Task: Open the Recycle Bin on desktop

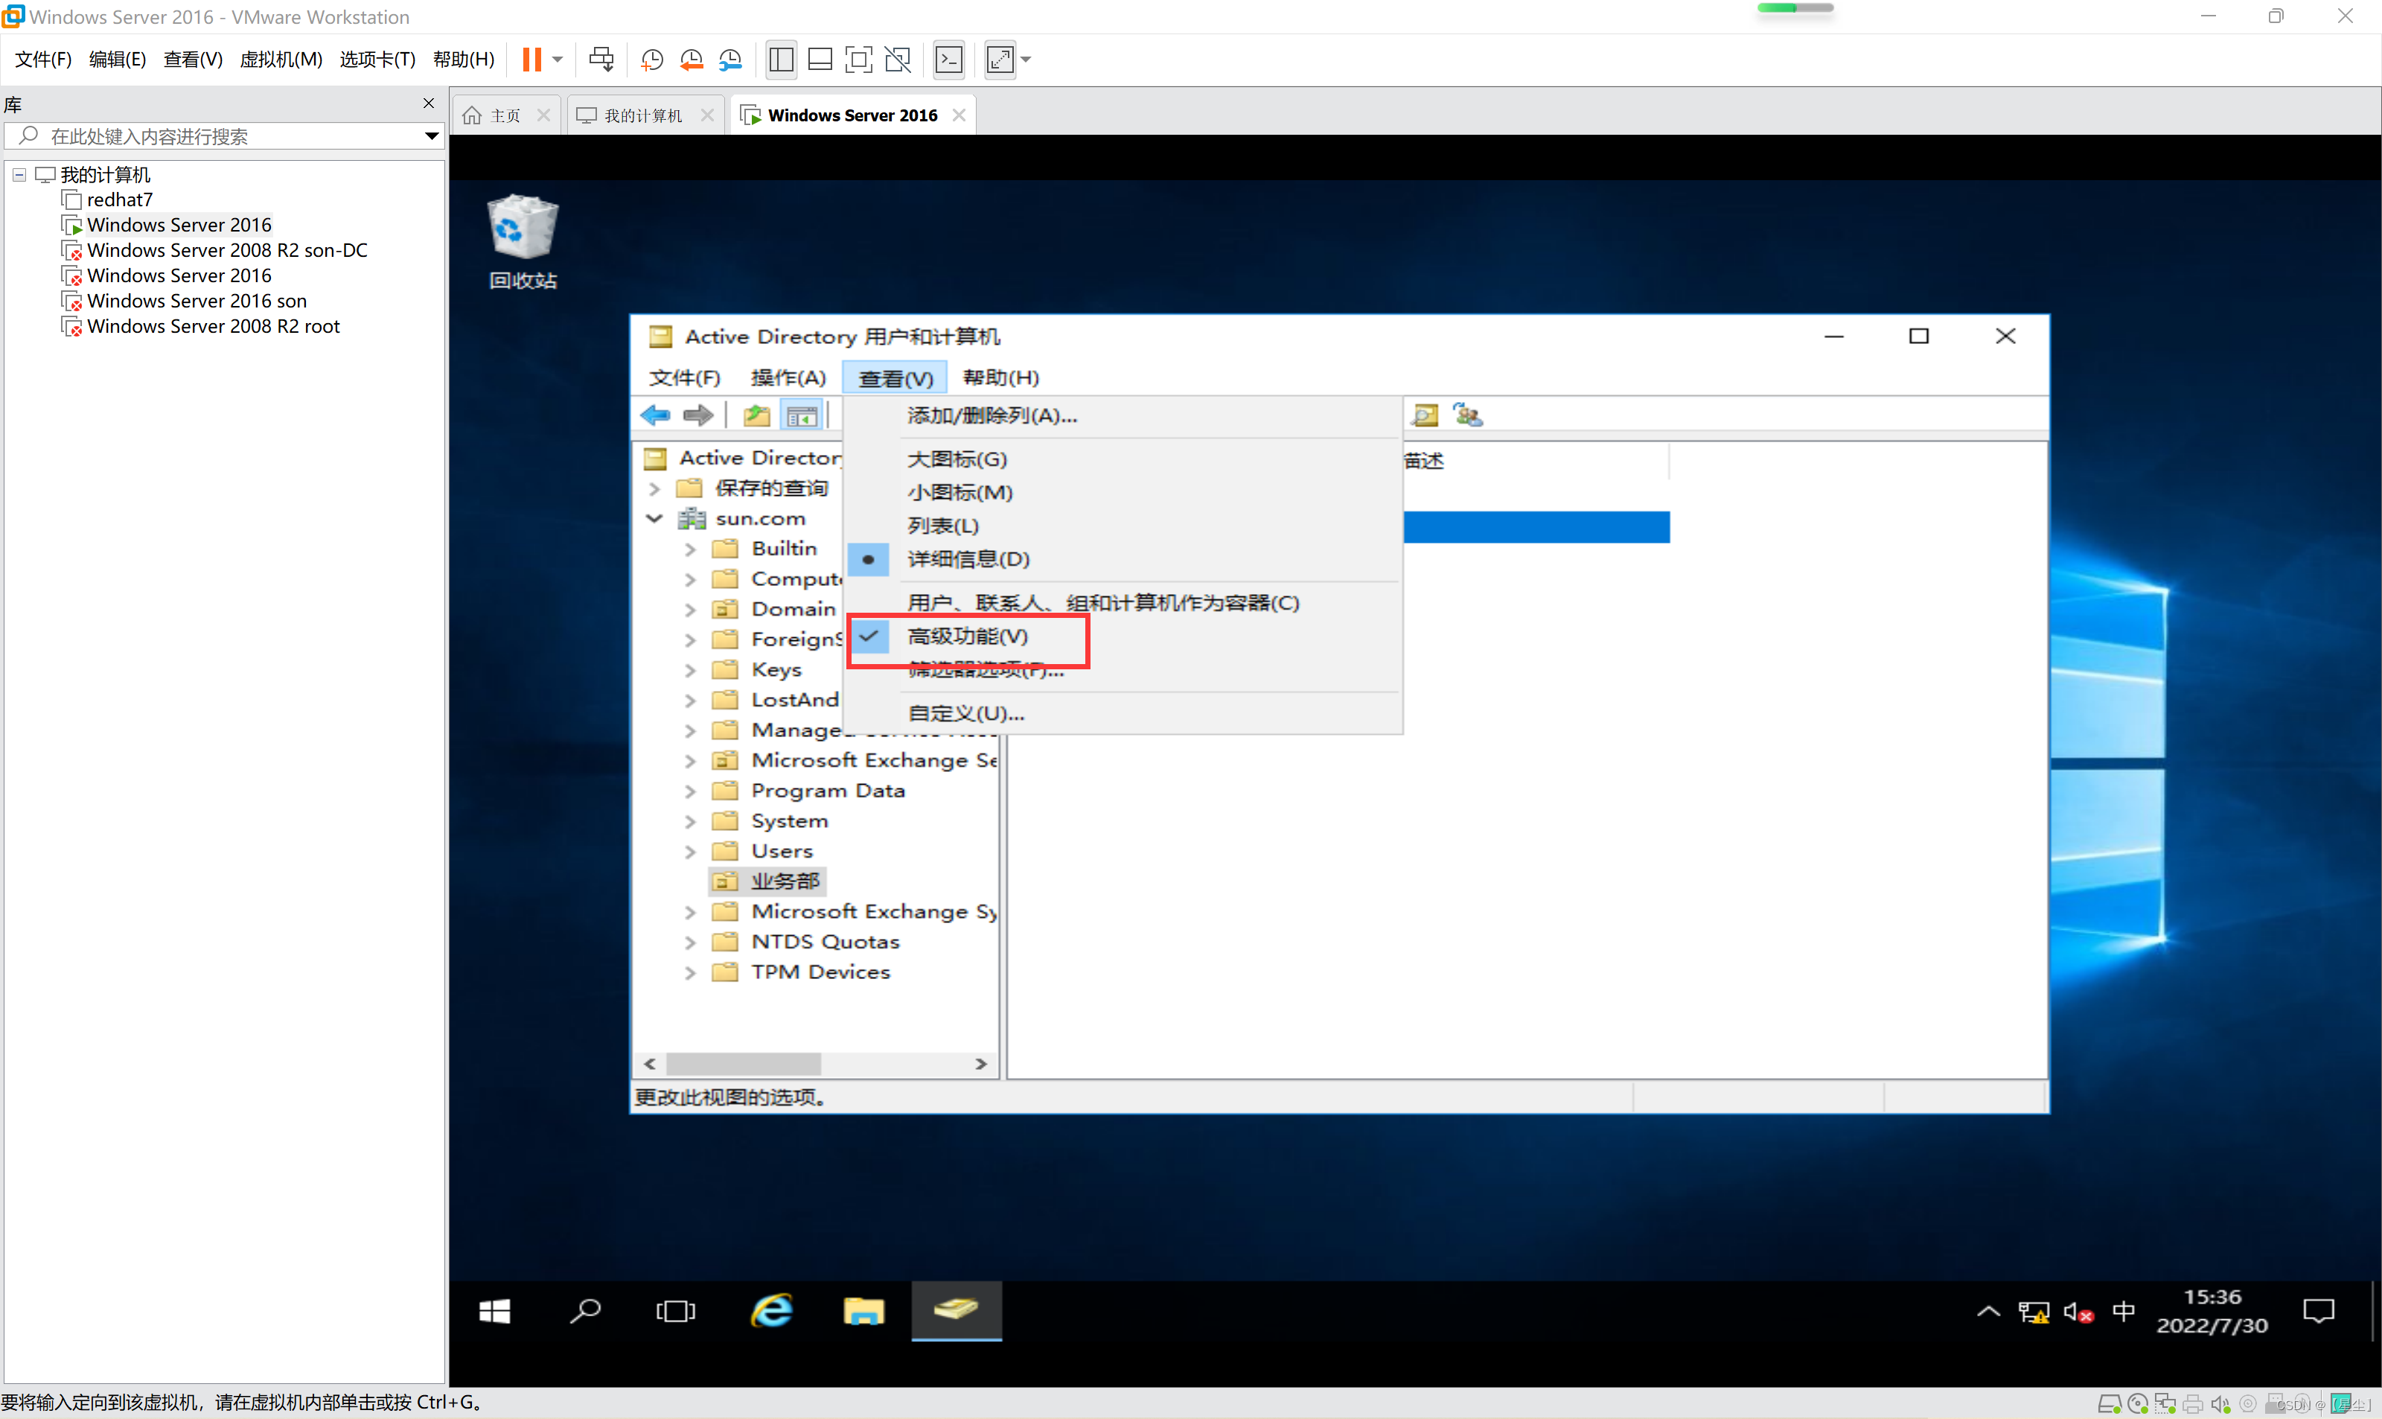Action: pyautogui.click(x=522, y=242)
